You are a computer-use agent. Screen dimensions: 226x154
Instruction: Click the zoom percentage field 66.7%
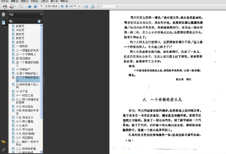(74, 6)
